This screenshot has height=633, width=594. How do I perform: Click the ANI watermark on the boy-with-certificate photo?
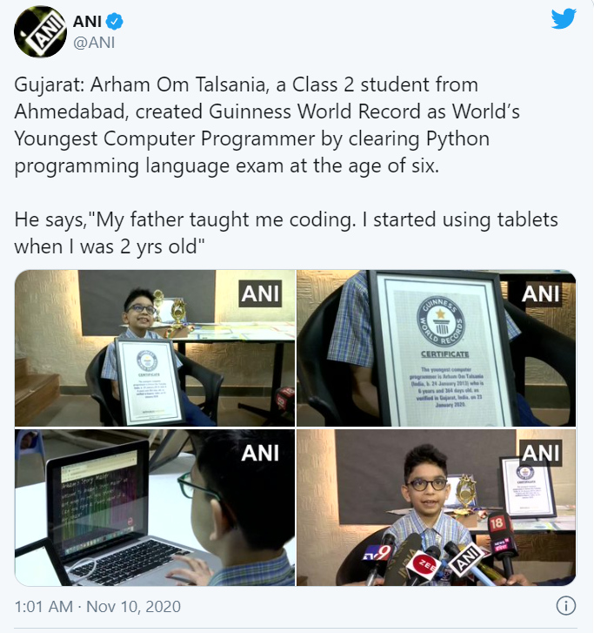[x=260, y=293]
